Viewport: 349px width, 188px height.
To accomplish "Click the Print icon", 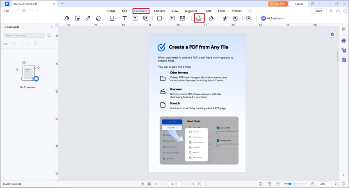I will click(x=24, y=11).
